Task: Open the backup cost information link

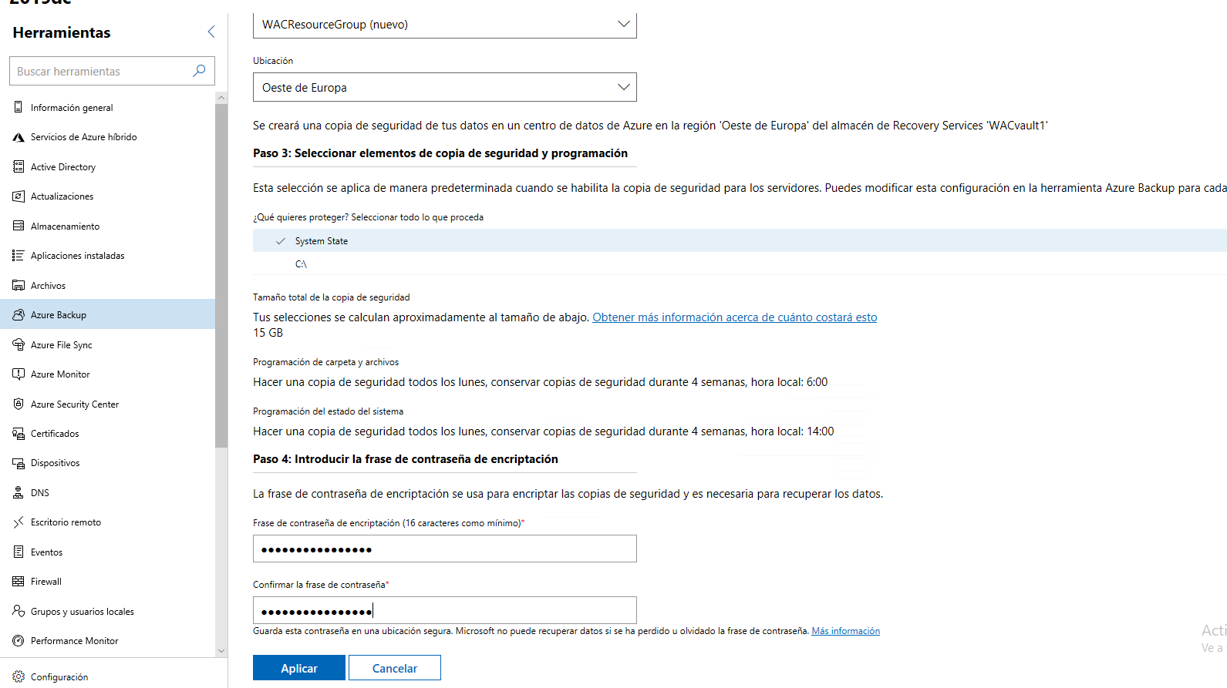Action: [734, 317]
